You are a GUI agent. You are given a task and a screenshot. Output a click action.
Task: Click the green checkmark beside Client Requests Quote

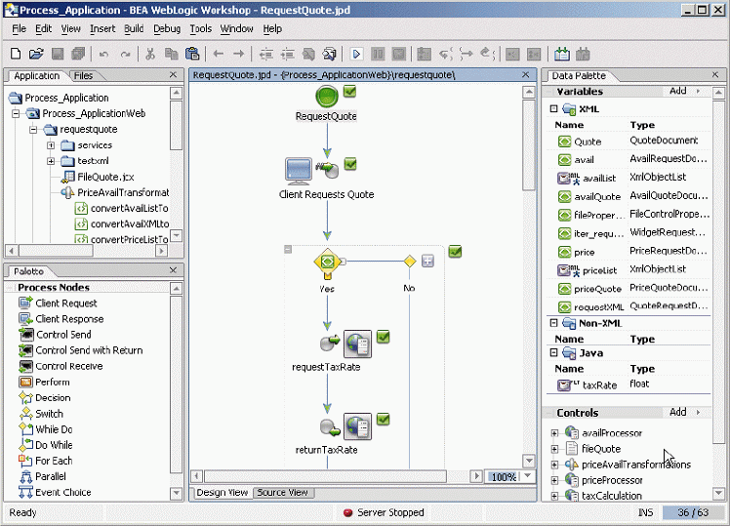[x=350, y=164]
